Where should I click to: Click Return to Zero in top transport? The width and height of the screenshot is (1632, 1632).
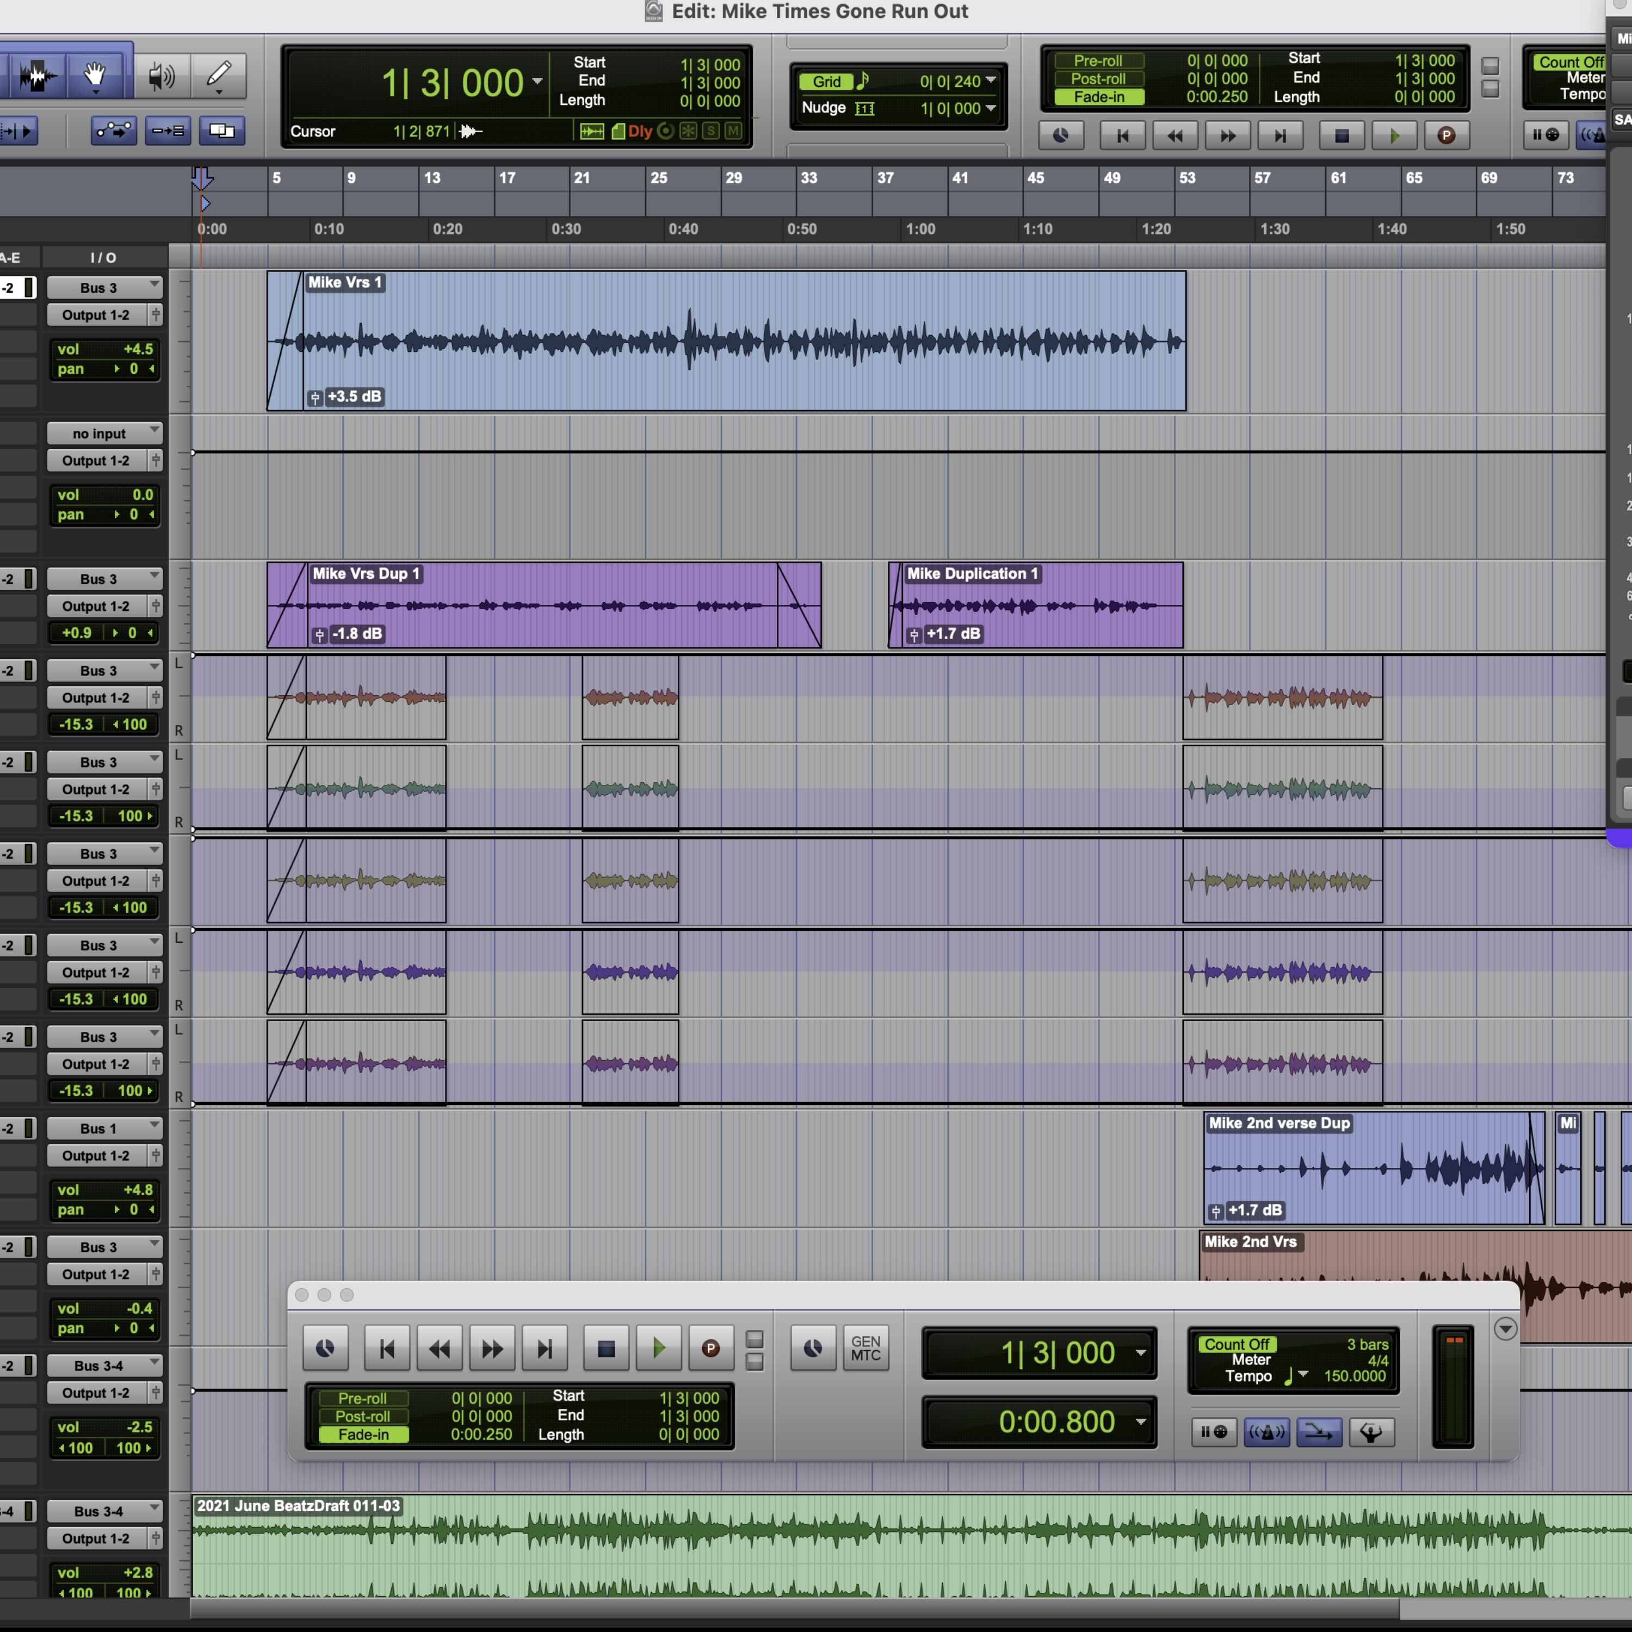pos(1123,135)
